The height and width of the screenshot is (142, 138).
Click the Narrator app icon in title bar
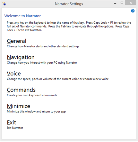point(4,4)
